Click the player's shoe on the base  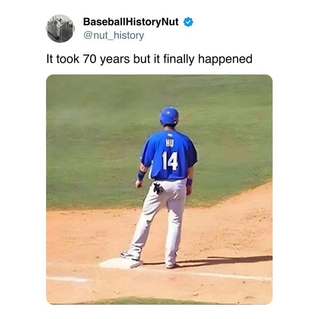(131, 256)
